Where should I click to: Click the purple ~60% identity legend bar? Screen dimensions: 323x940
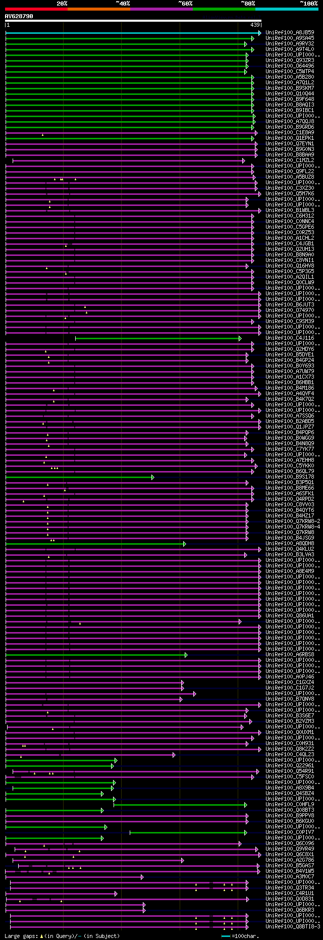pos(161,9)
